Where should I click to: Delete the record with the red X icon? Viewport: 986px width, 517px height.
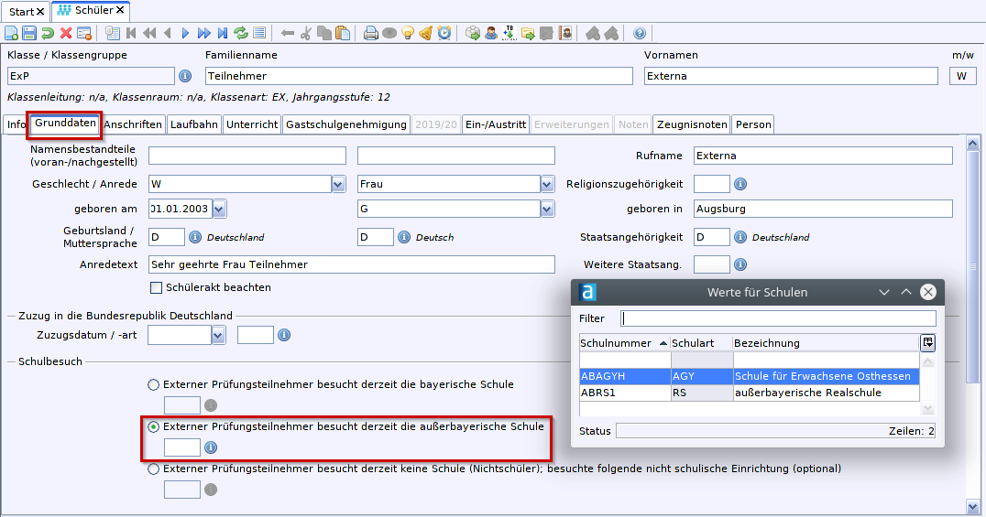coord(65,33)
